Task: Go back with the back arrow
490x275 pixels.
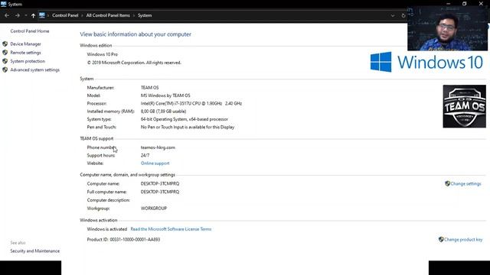Action: 7,15
